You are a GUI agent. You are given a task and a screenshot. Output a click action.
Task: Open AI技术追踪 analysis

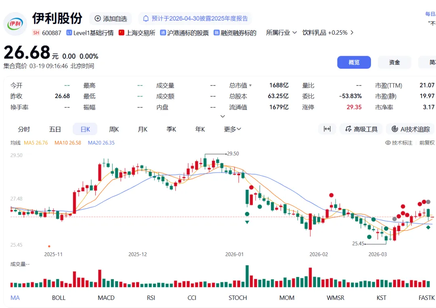[x=411, y=129]
